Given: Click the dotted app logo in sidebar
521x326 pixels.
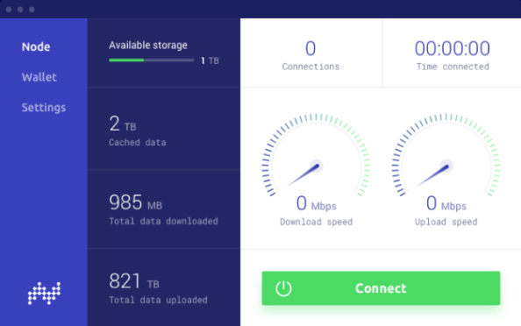Looking at the screenshot, I should 44,293.
